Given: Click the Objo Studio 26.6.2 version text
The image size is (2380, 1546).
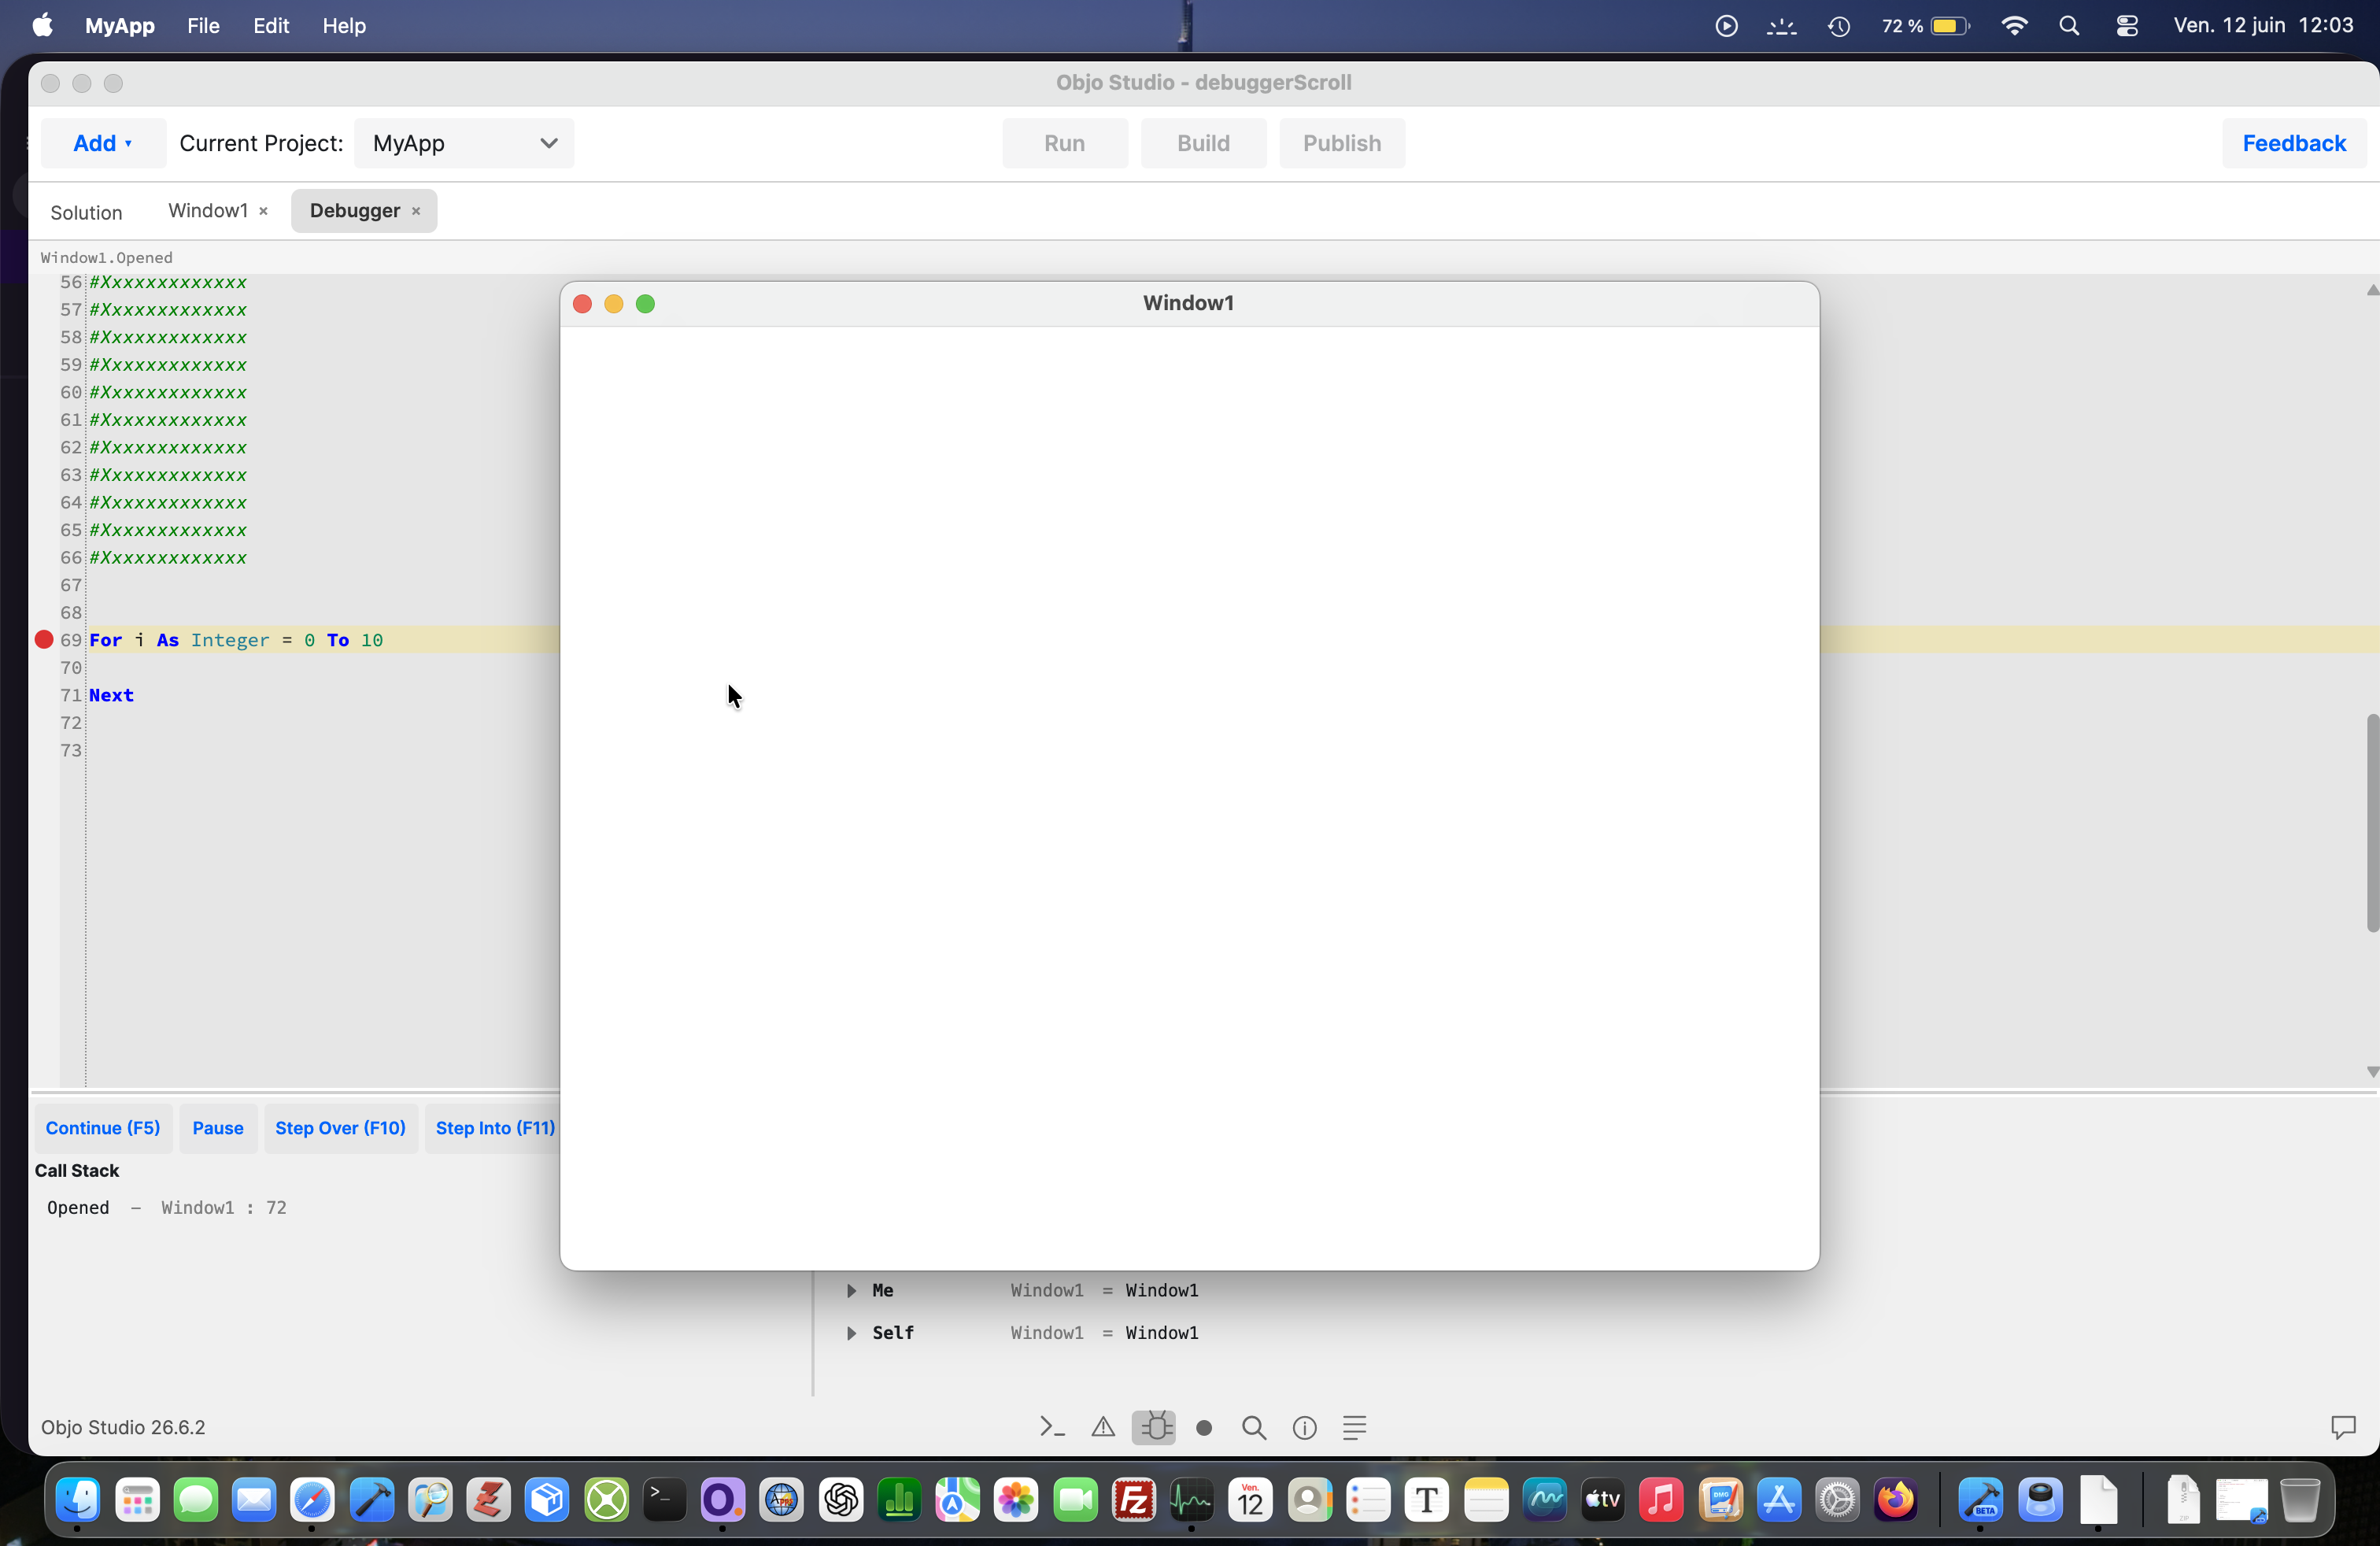Looking at the screenshot, I should (x=123, y=1427).
